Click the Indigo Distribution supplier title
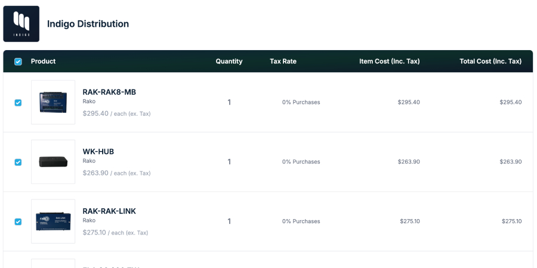The width and height of the screenshot is (537, 268). 88,24
